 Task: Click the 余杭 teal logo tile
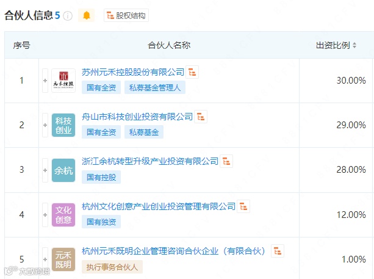pyautogui.click(x=63, y=170)
